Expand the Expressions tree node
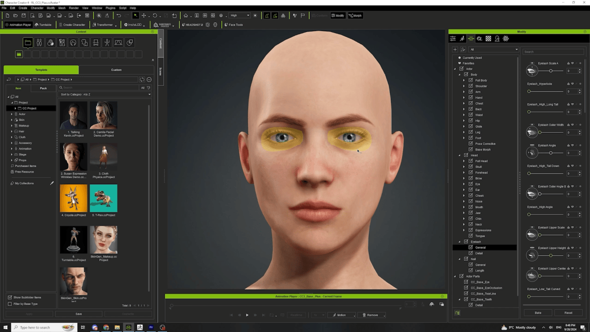The width and height of the screenshot is (590, 332). tap(464, 230)
